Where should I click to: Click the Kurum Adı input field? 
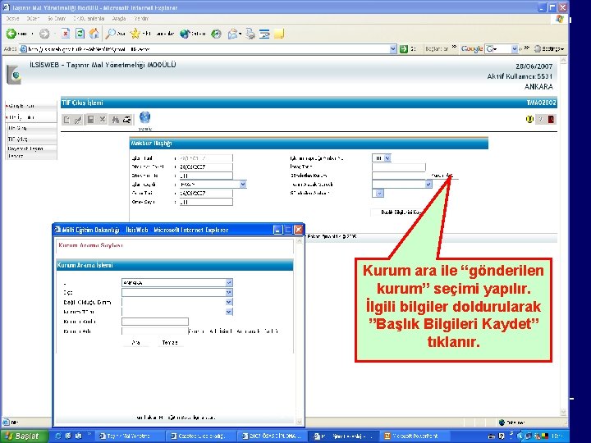coord(155,331)
